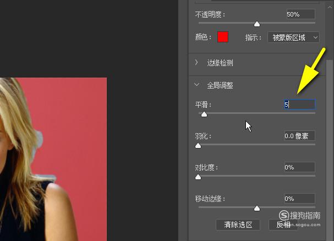Expand the 边缘检测 section
This screenshot has height=241, width=334.
(x=196, y=63)
